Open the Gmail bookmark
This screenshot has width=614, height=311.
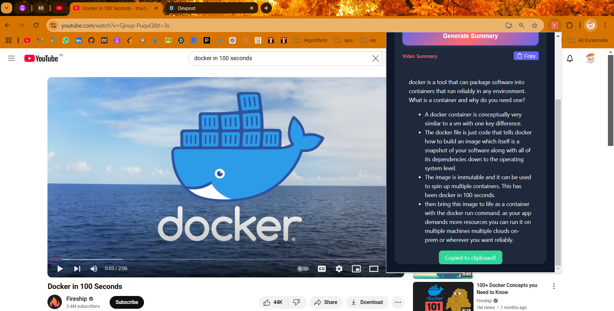tap(40, 40)
